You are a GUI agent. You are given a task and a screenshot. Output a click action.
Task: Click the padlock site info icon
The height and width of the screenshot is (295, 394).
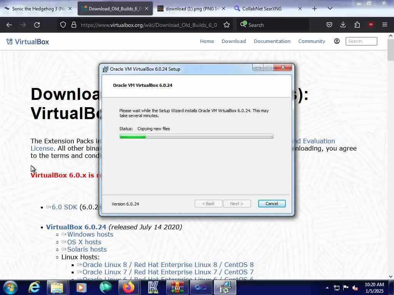[73, 25]
